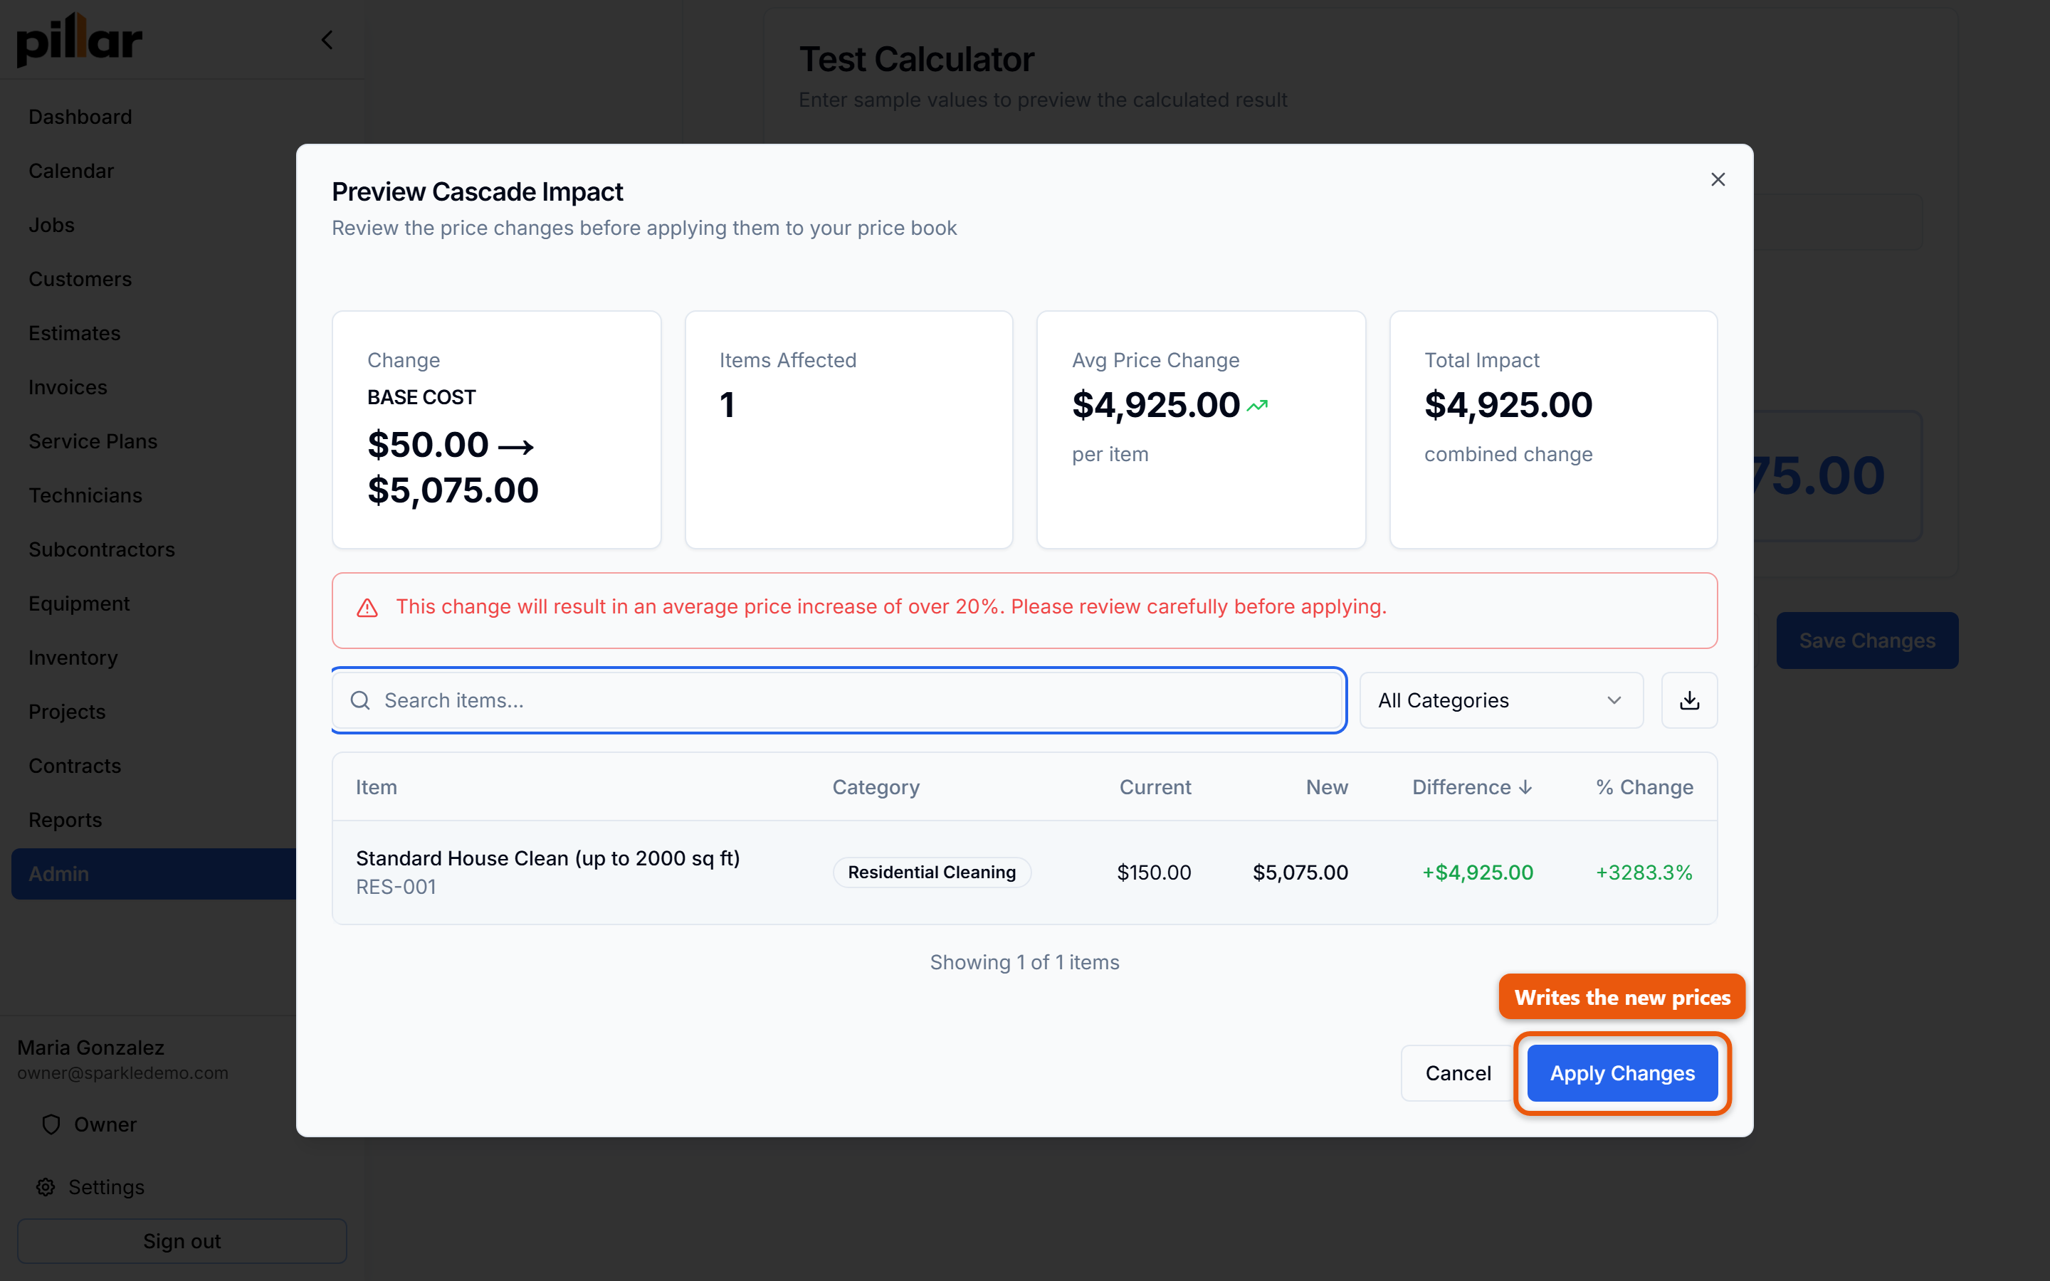Click the Owner shield icon

pos(51,1124)
